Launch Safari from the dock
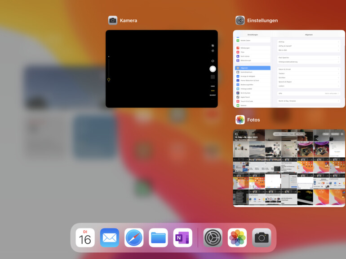 point(134,237)
